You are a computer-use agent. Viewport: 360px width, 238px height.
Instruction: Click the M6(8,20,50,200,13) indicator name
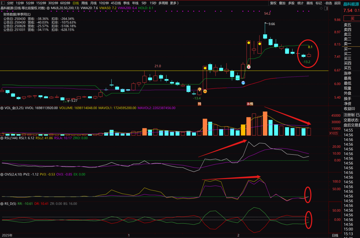[65, 8]
